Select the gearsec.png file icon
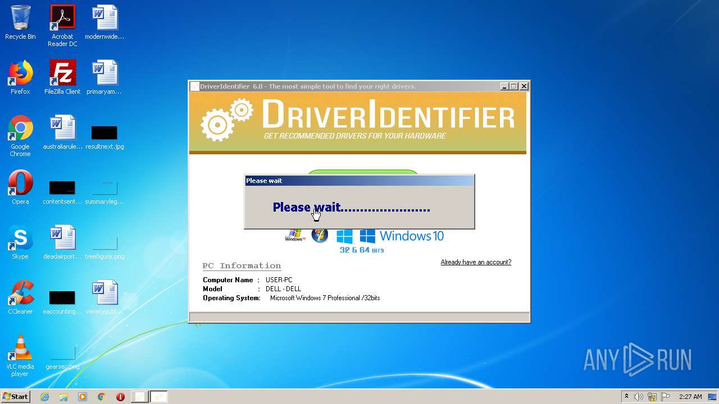 point(62,357)
